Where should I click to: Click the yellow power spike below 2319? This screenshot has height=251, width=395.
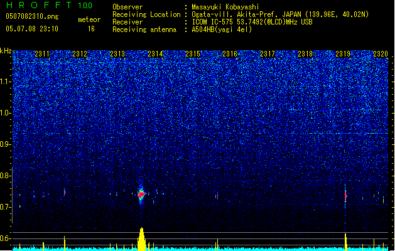(346, 242)
